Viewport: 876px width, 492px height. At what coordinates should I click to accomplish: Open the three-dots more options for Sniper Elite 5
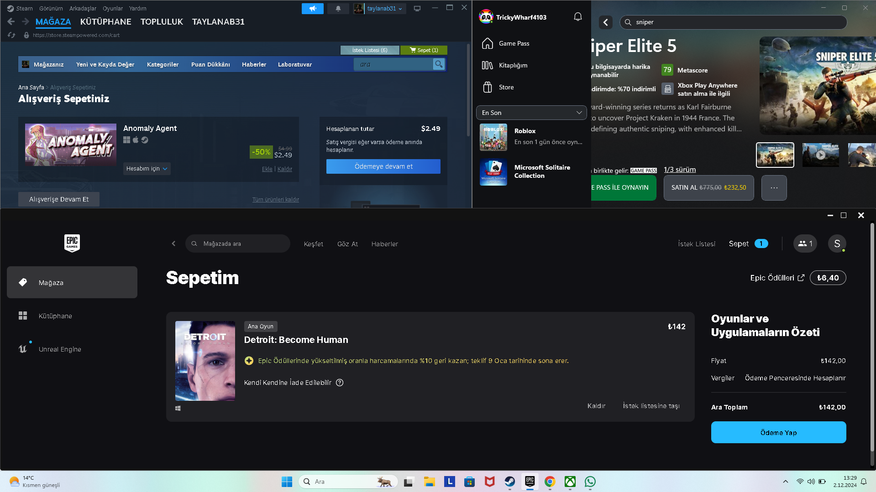click(x=774, y=188)
